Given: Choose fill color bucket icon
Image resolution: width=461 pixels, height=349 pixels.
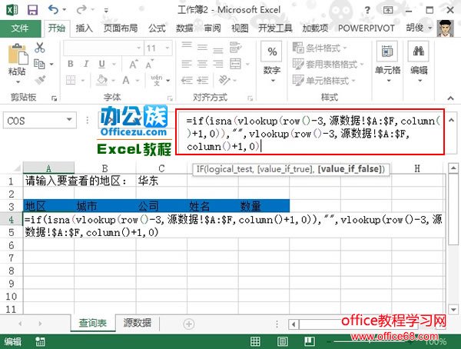Looking at the screenshot, I should 101,80.
